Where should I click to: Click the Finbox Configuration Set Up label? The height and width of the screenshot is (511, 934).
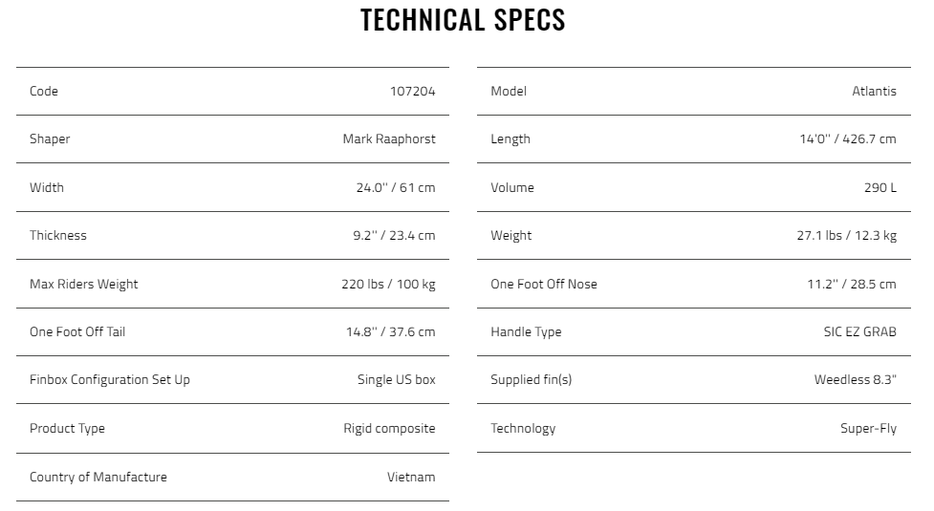(110, 379)
